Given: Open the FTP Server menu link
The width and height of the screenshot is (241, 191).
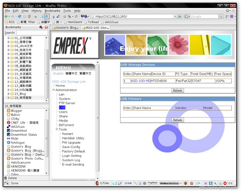Looking at the screenshot, I should coord(67,103).
